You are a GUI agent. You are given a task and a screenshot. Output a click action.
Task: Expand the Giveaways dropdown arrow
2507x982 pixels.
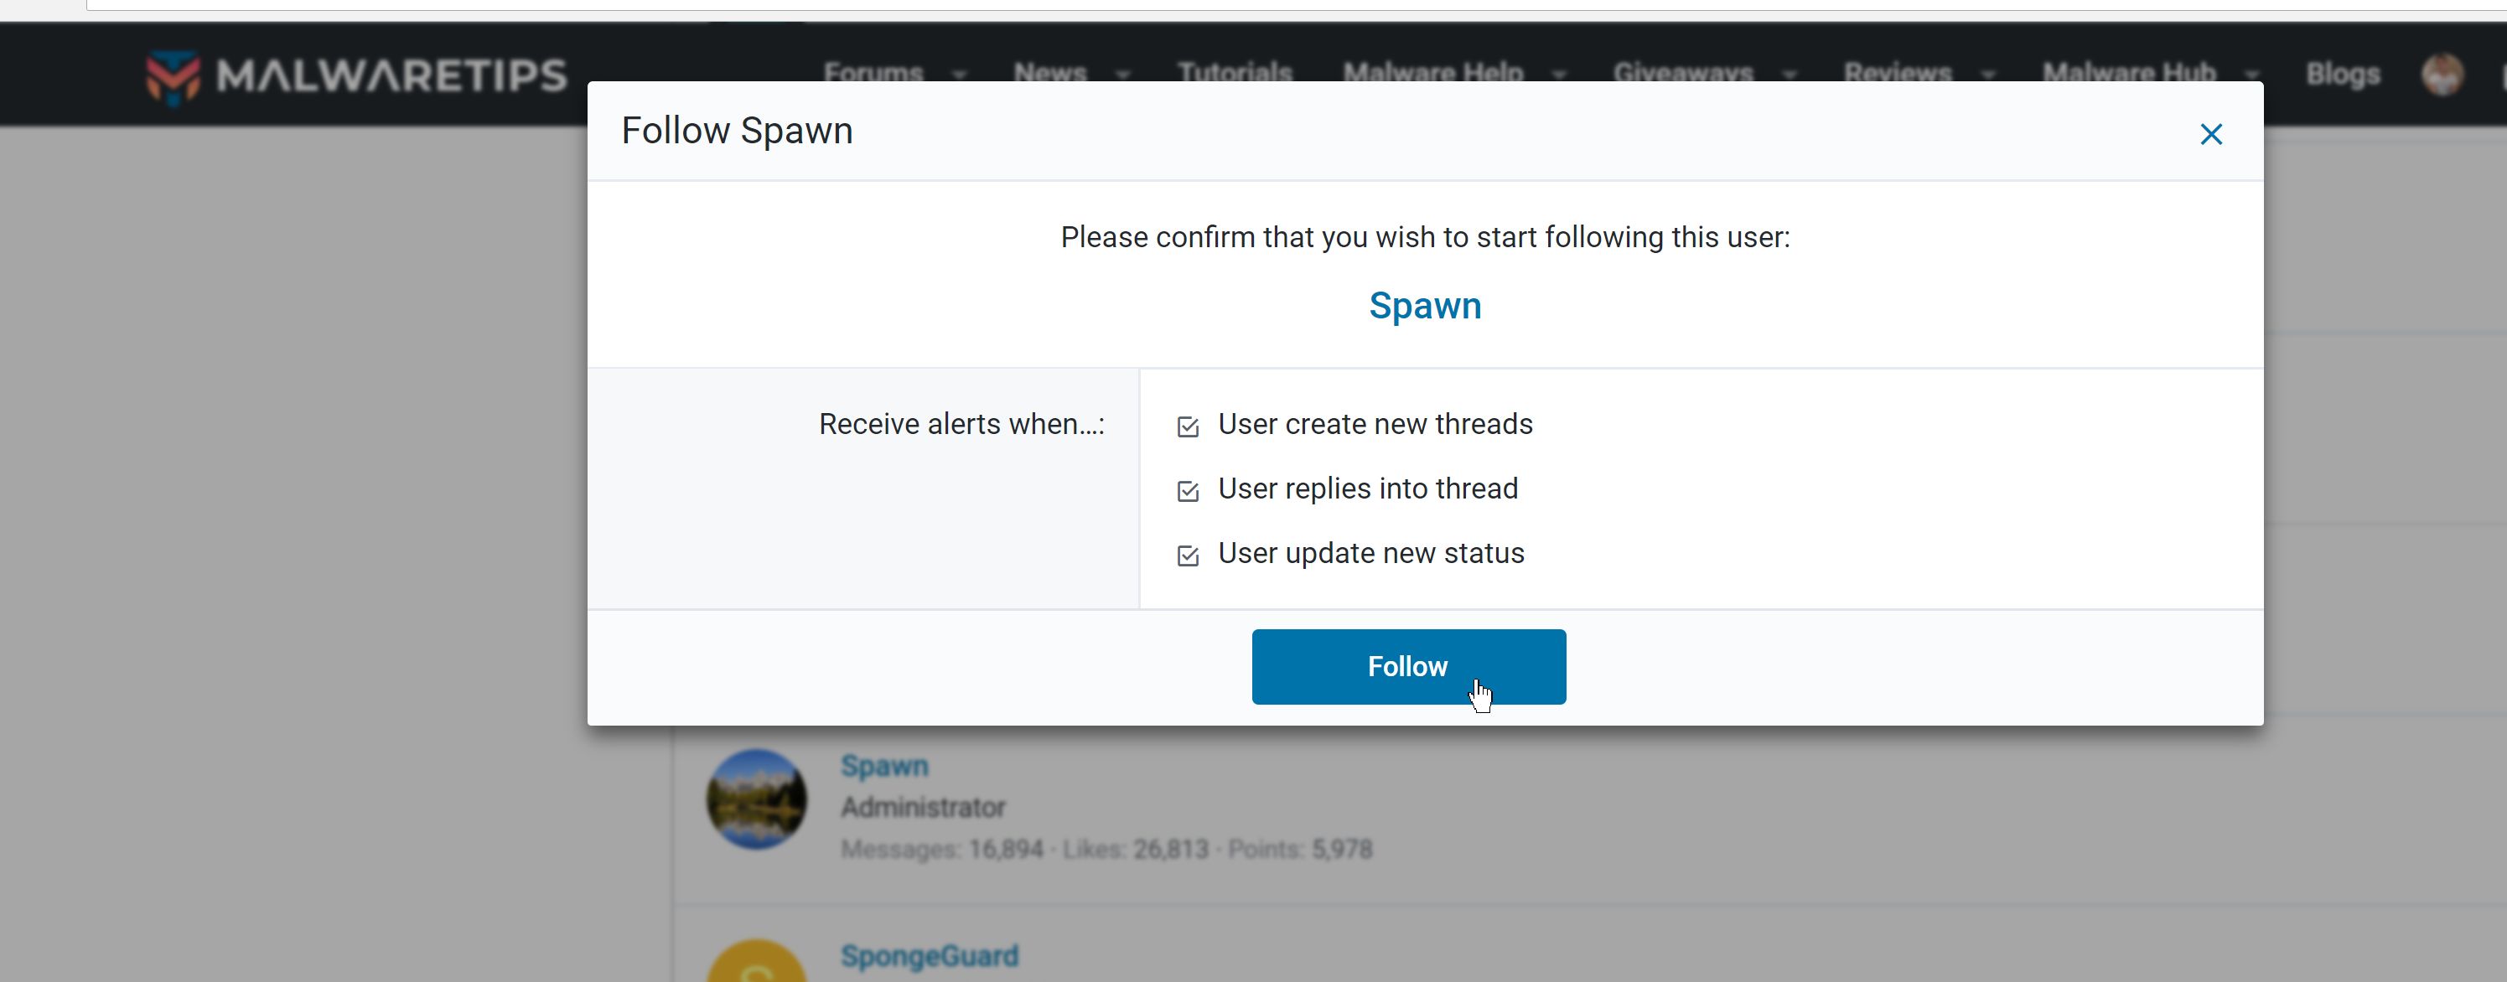click(1789, 74)
